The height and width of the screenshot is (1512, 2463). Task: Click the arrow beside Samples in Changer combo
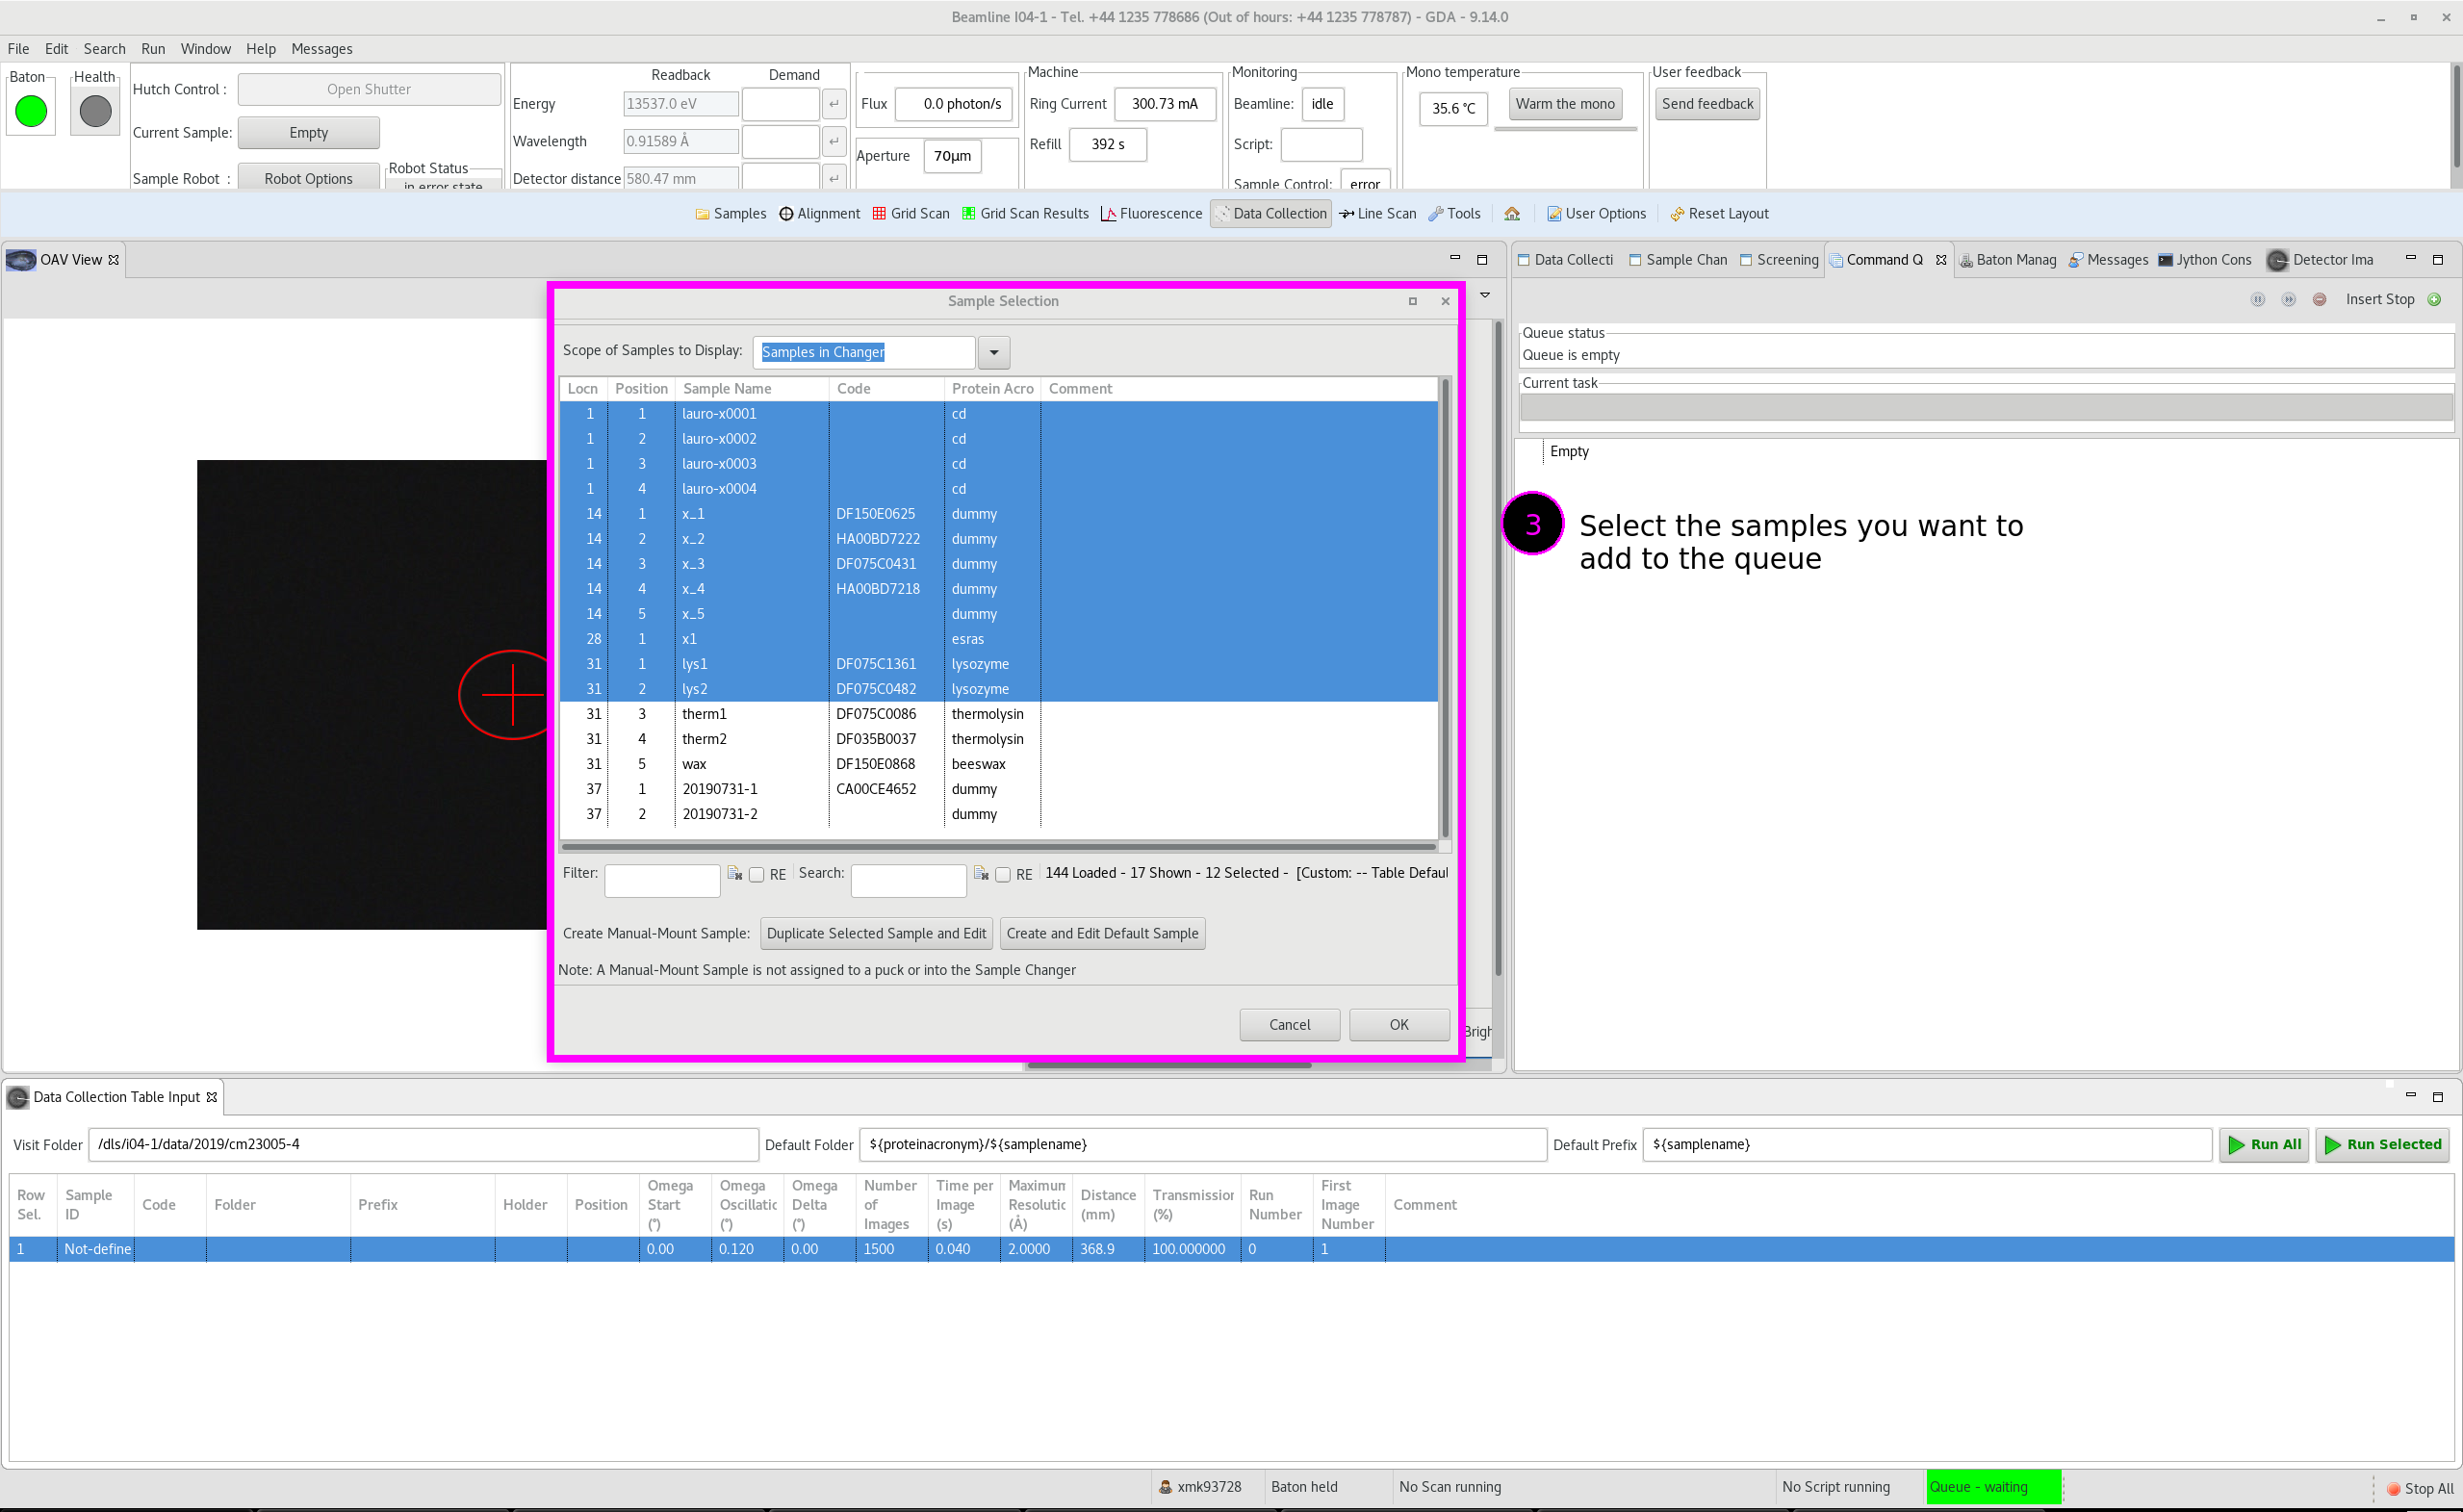click(993, 352)
